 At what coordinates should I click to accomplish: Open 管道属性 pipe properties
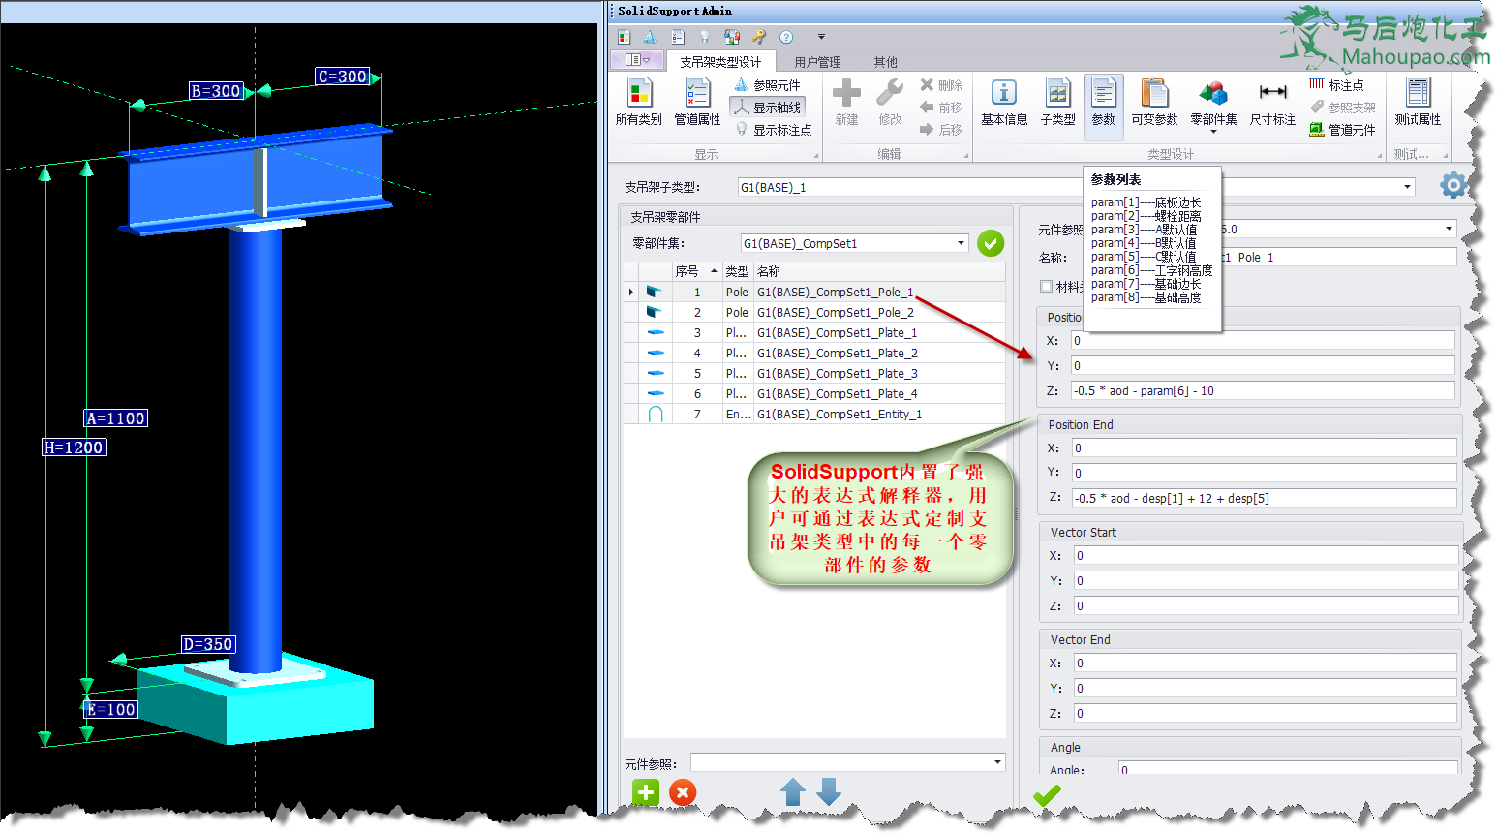(x=697, y=102)
